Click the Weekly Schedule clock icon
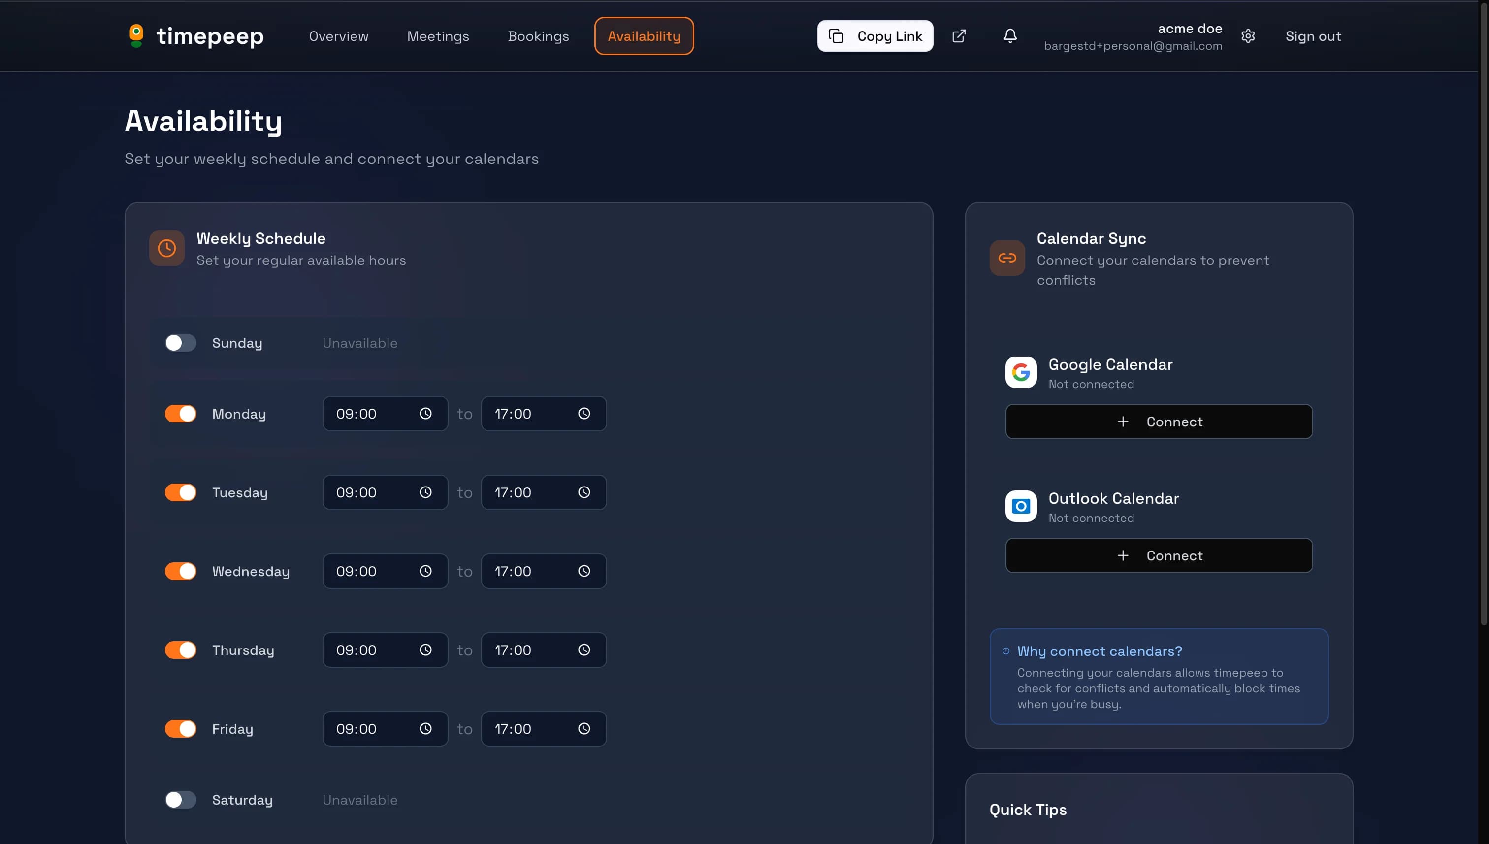 point(167,248)
